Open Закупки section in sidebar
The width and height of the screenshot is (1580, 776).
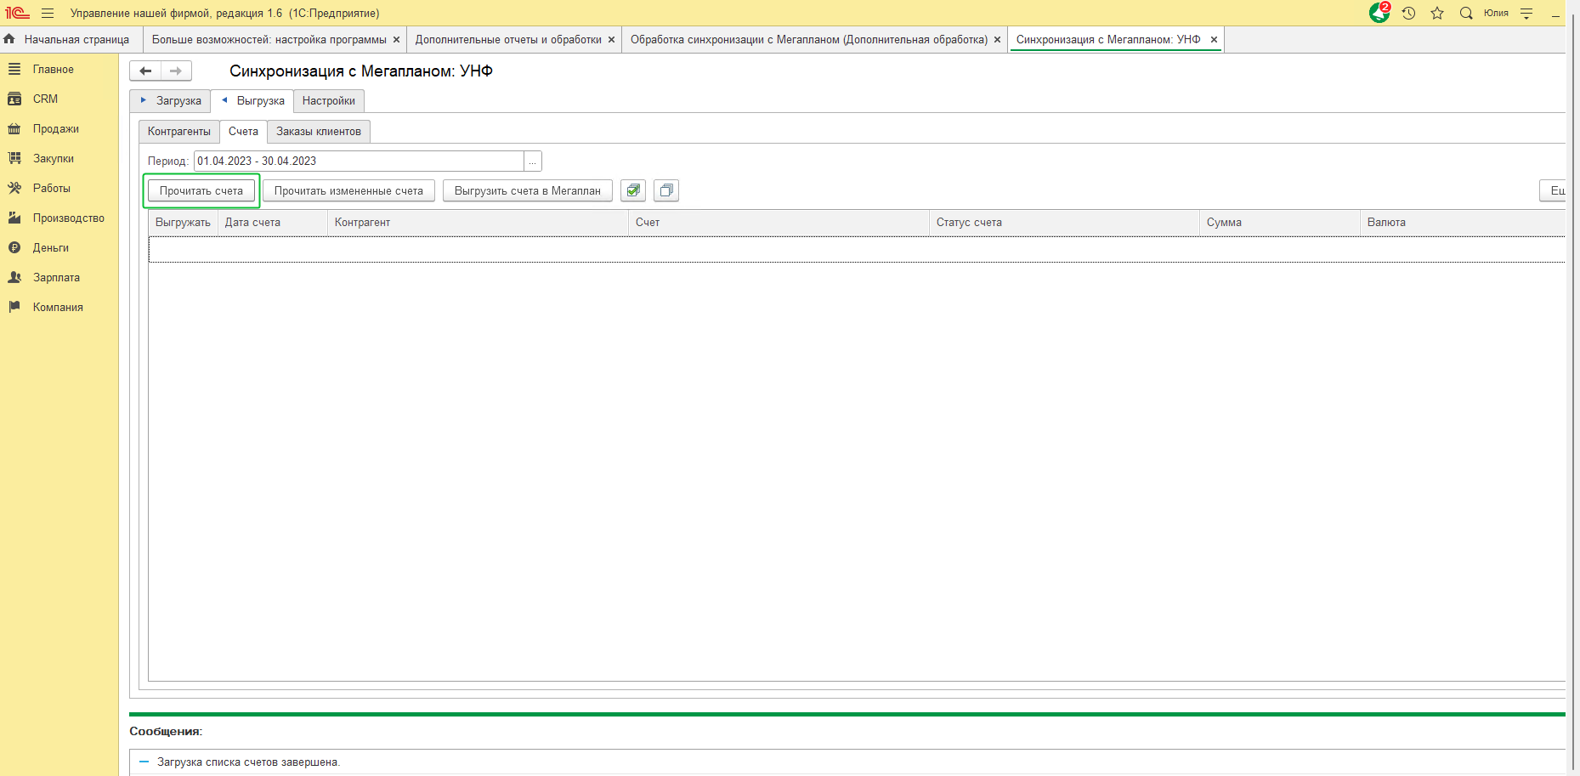pos(53,158)
